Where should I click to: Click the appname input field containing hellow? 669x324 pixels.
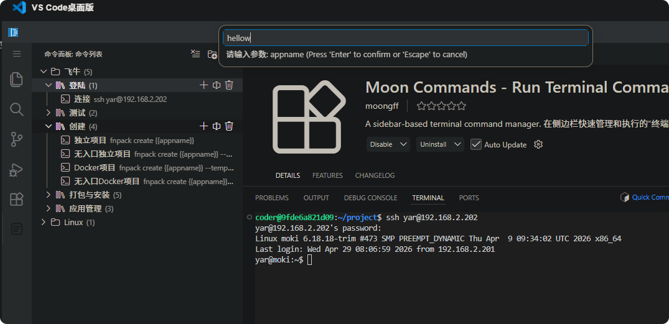point(405,38)
